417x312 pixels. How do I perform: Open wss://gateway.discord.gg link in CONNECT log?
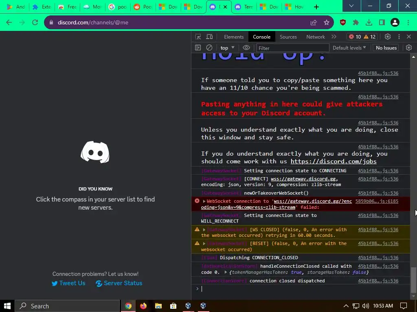coord(303,179)
